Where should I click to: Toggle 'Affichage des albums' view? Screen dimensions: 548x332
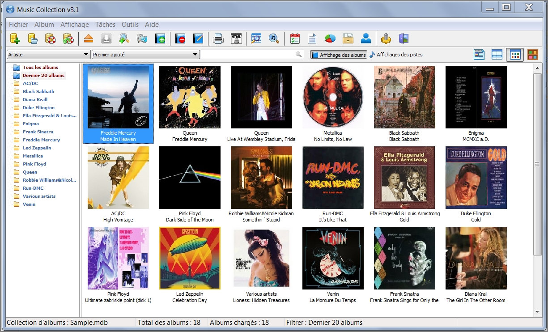click(339, 55)
